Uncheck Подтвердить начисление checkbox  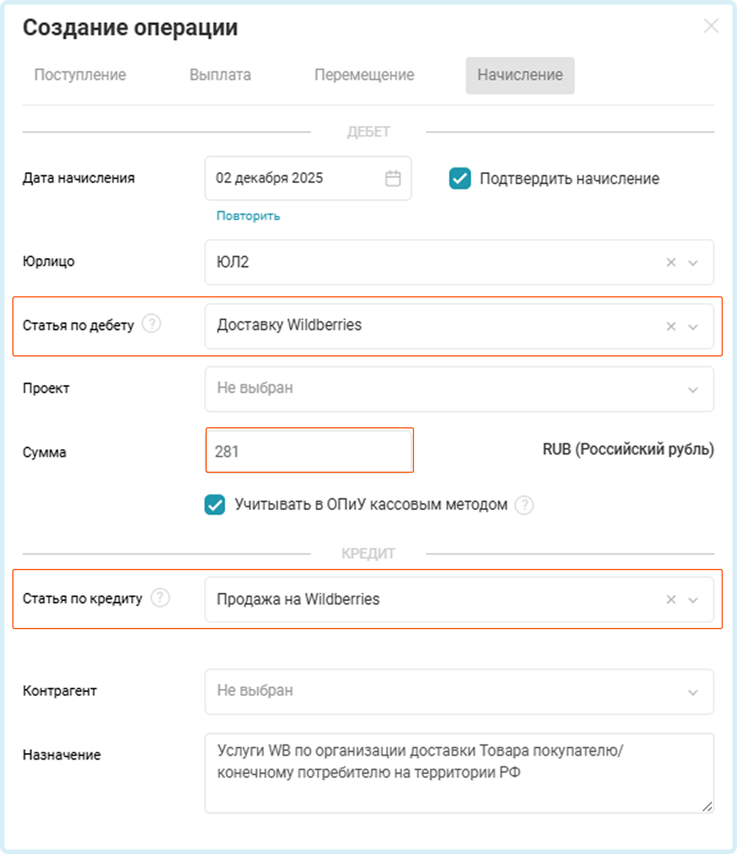[x=460, y=179]
